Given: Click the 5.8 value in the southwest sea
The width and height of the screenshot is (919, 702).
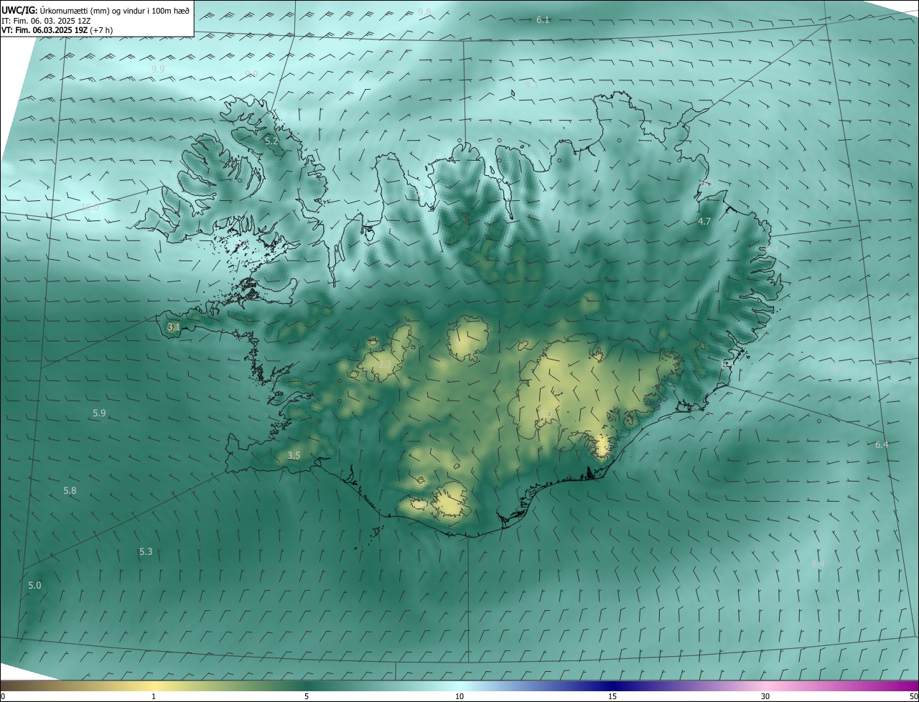Looking at the screenshot, I should [70, 490].
